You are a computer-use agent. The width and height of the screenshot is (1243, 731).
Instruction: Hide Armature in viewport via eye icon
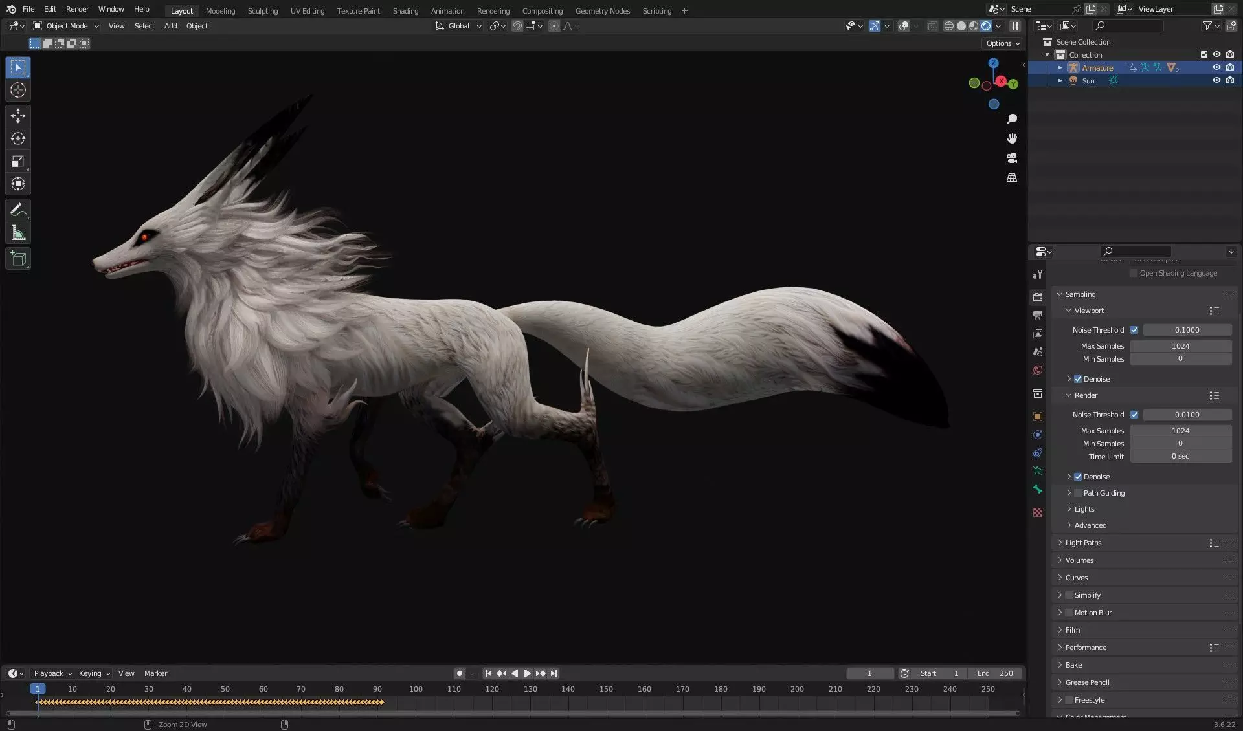(x=1216, y=68)
